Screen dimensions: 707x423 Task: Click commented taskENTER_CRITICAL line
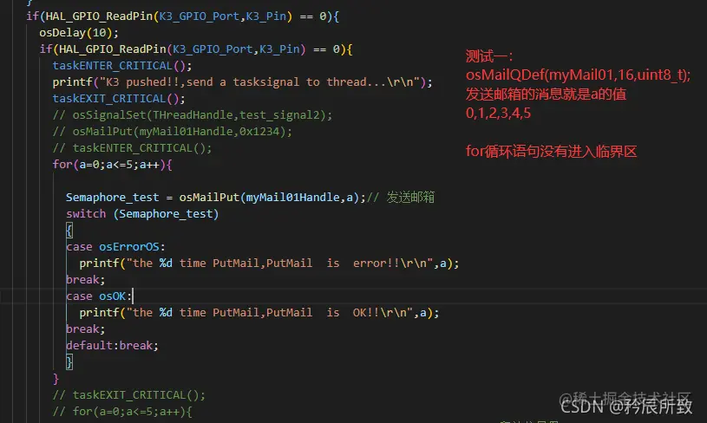(132, 147)
